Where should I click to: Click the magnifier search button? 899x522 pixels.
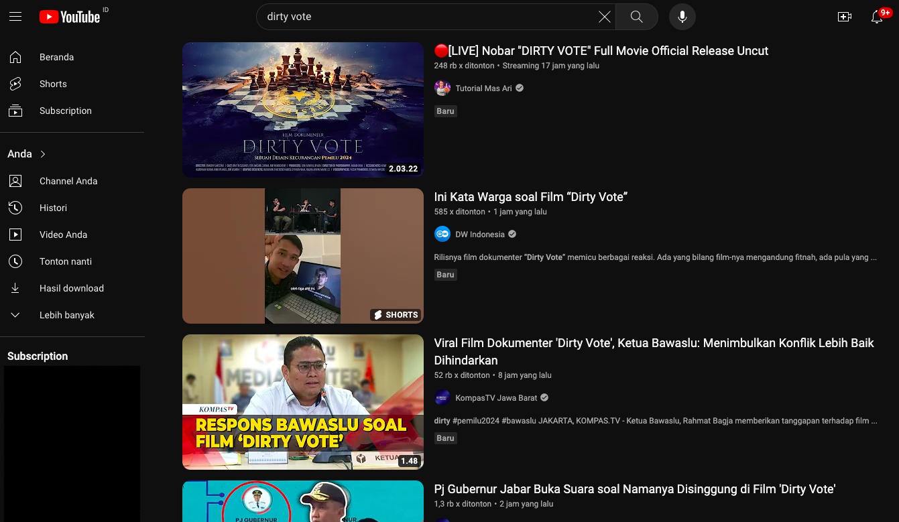coord(636,17)
